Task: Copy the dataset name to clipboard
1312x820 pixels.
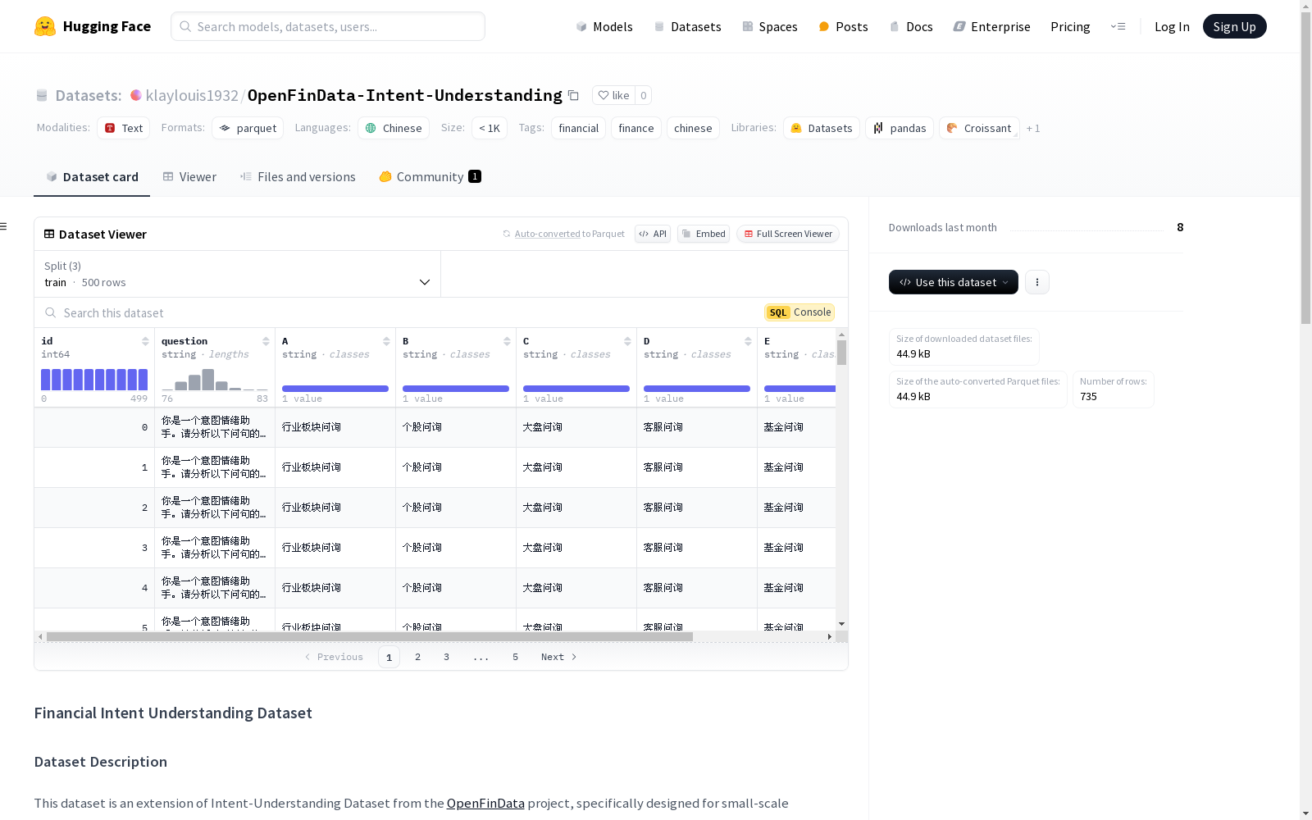Action: tap(573, 96)
